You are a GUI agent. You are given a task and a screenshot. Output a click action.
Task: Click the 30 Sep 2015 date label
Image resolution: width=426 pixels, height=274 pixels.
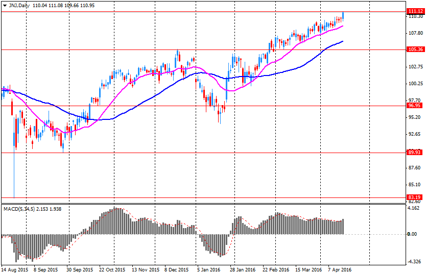(x=79, y=270)
